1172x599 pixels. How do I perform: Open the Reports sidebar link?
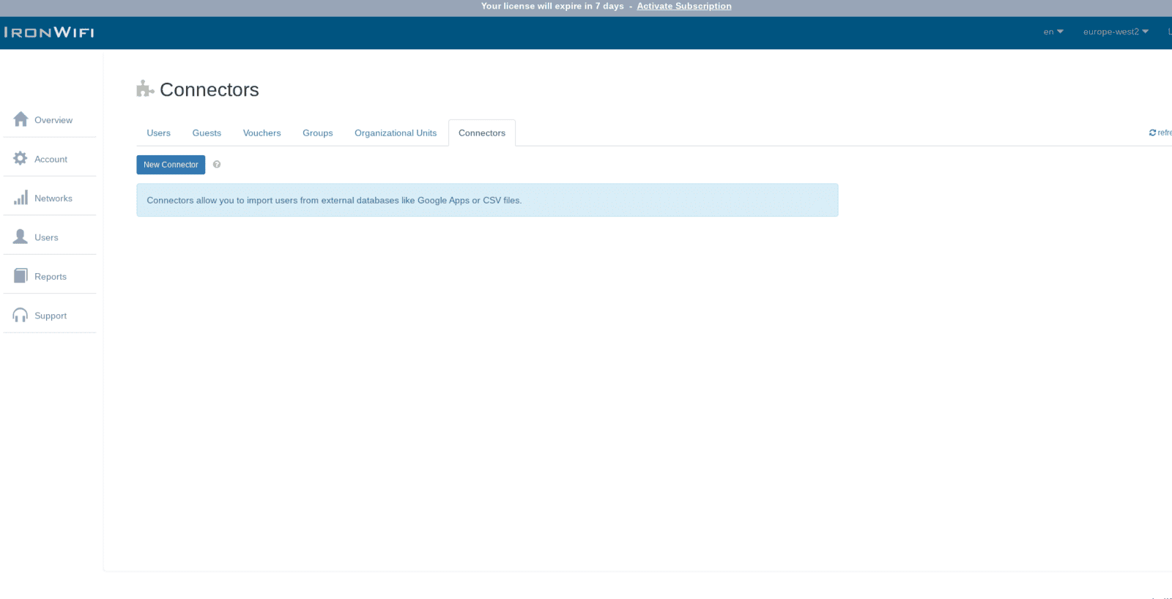coord(51,277)
